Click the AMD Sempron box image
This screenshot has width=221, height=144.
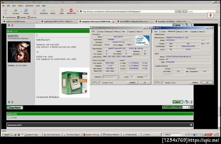click(x=74, y=82)
